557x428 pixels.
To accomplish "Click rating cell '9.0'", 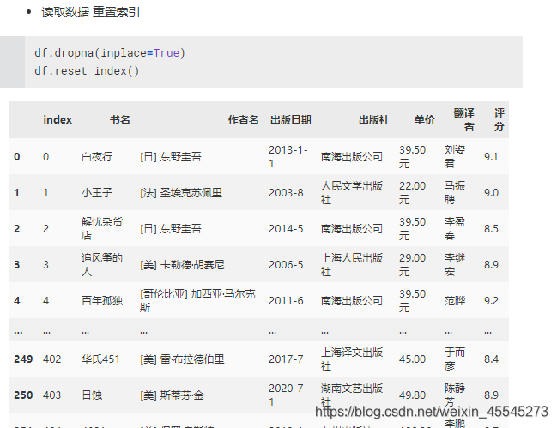I will (x=491, y=193).
